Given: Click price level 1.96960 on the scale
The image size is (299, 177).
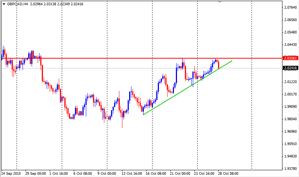Looking at the screenshot, I should (290, 131).
